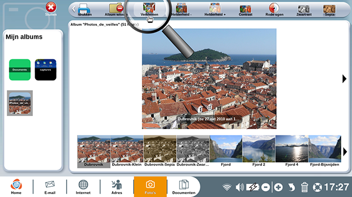Apply the Sepia filter

[329, 10]
